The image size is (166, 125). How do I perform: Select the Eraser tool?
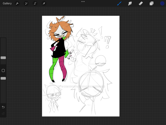coord(141,3)
